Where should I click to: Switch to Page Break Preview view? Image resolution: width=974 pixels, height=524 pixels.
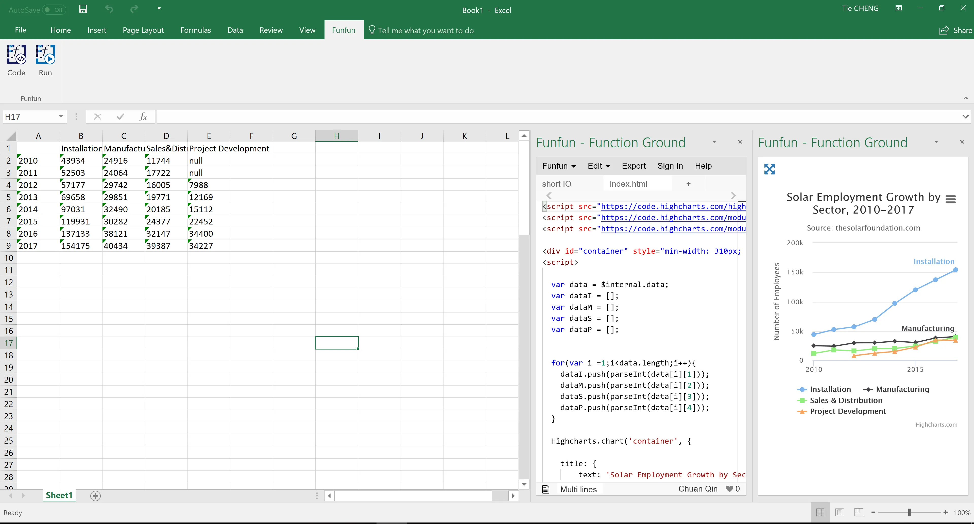tap(859, 512)
